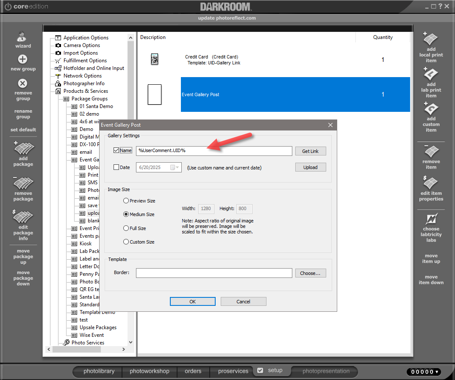Image resolution: width=455 pixels, height=380 pixels.
Task: Click the remove group X icon
Action: 22,83
